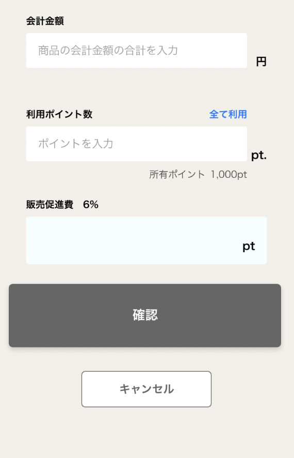294x458 pixels.
Task: Click the gray 確認 button
Action: (145, 315)
